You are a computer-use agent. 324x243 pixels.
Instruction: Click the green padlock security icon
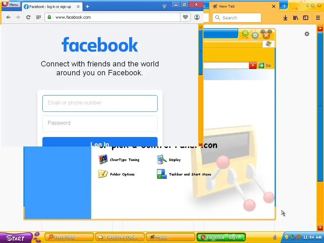click(x=49, y=17)
